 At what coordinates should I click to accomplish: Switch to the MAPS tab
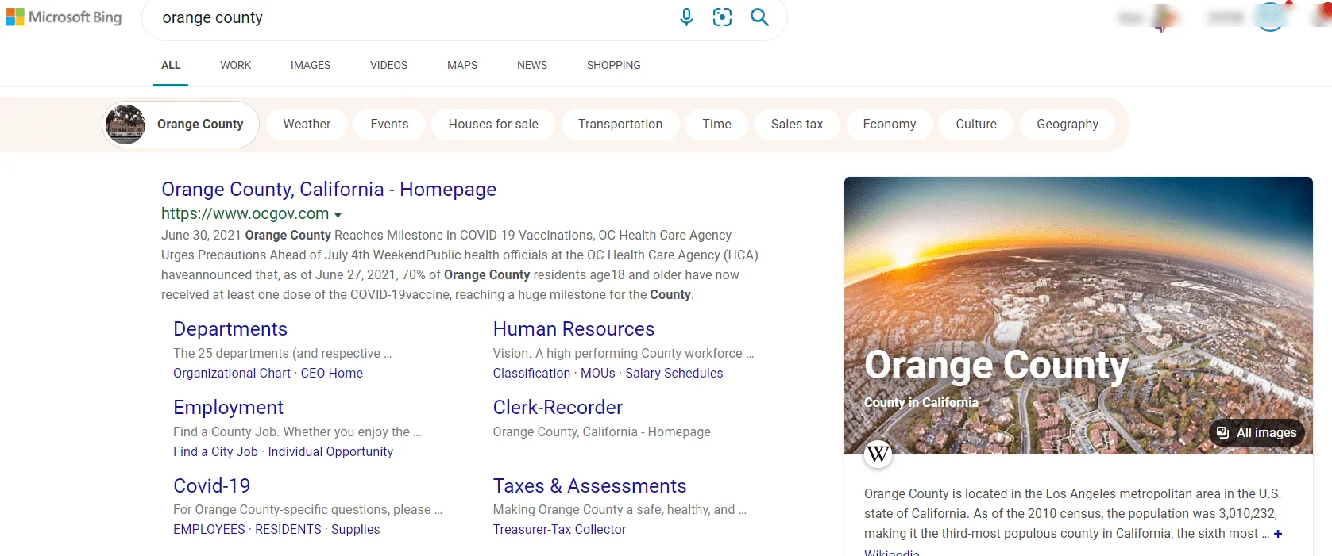[462, 65]
